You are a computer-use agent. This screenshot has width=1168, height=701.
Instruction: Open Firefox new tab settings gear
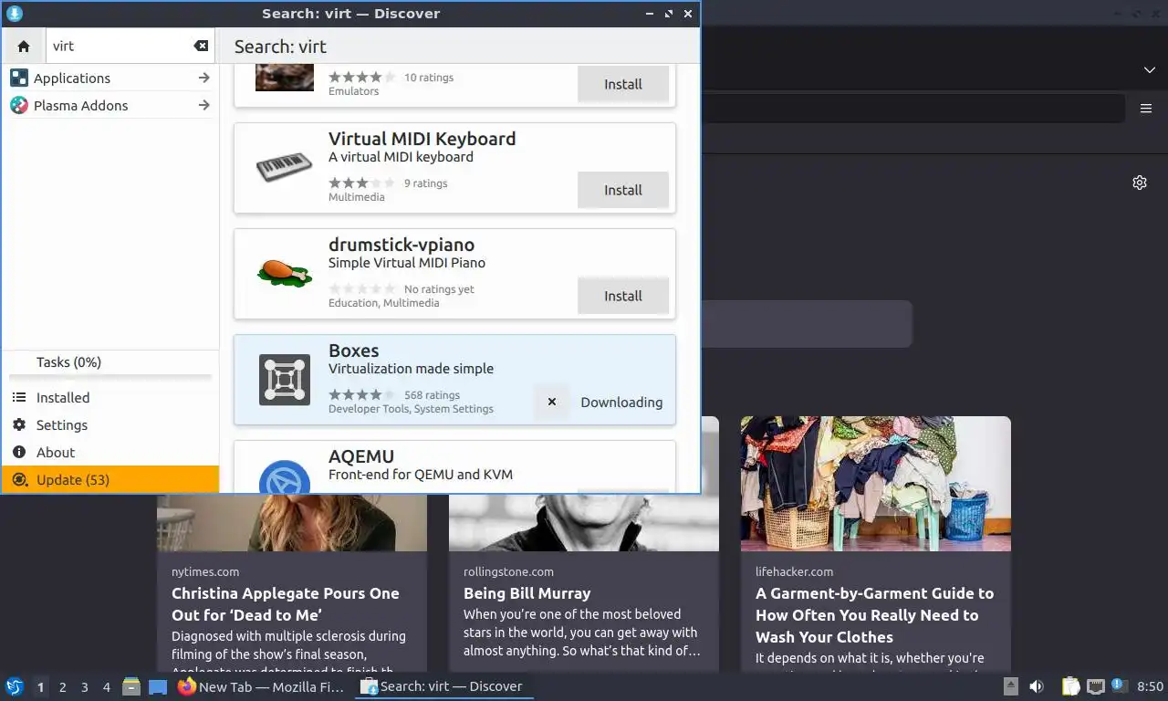pyautogui.click(x=1140, y=183)
